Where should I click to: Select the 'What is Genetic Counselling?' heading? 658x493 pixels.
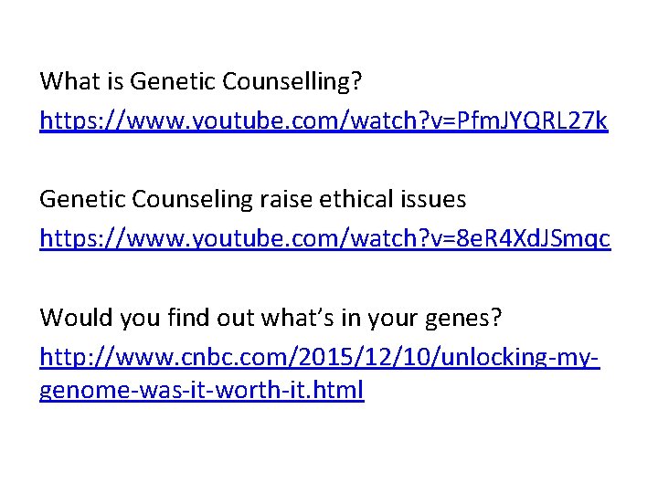[200, 81]
